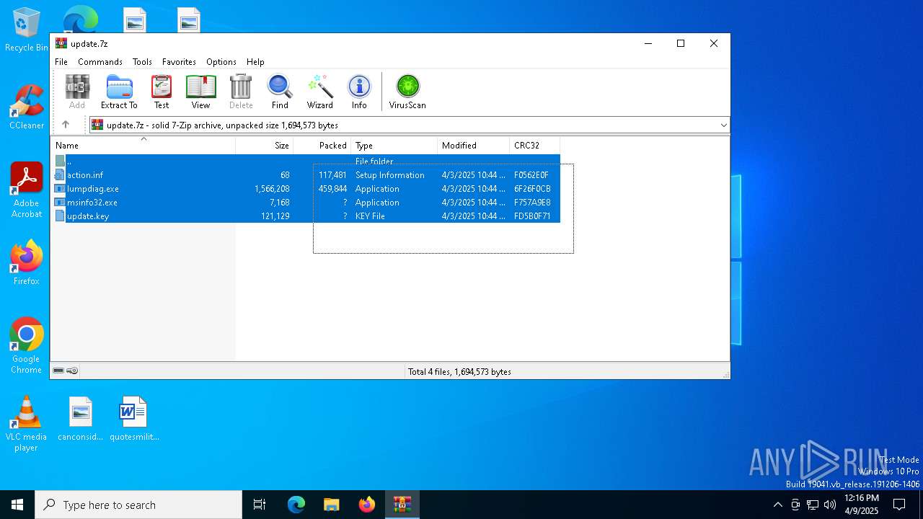Click the key password status bar icon
This screenshot has height=519, width=923.
point(72,371)
